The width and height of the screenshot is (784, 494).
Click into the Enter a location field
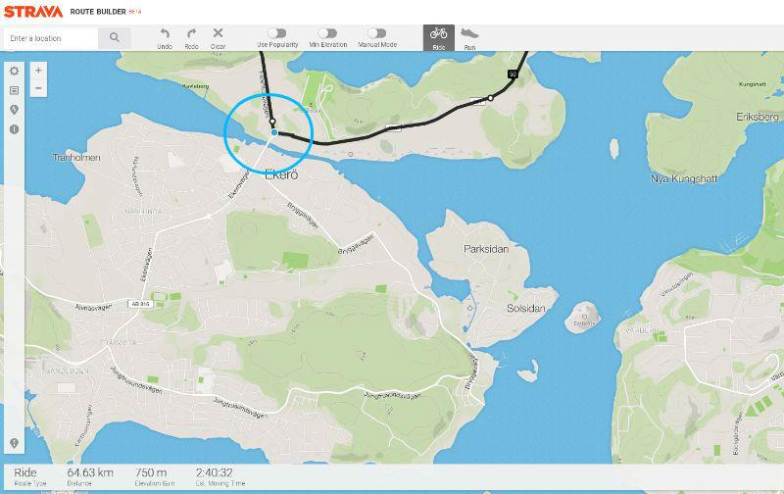click(51, 38)
